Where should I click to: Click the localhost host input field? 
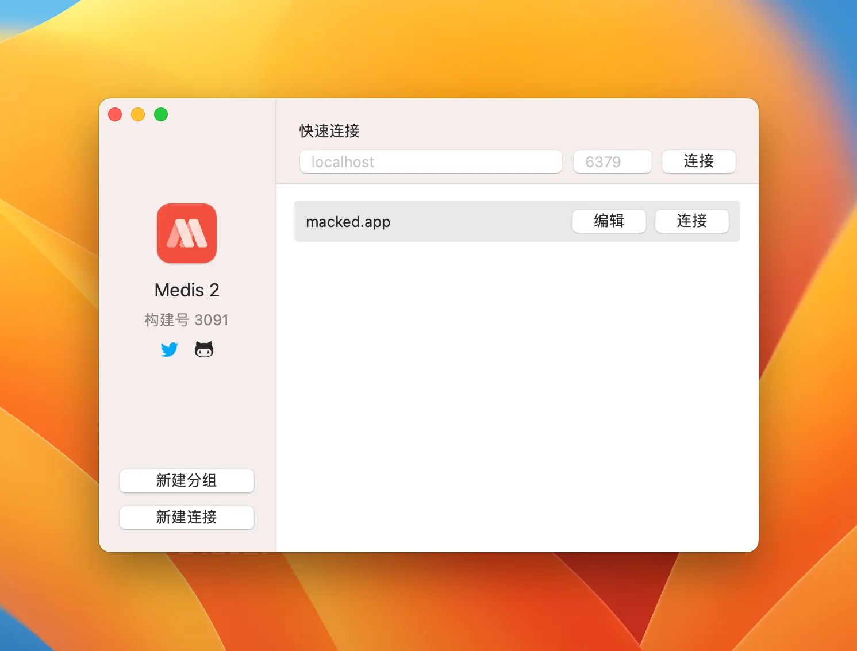[431, 161]
